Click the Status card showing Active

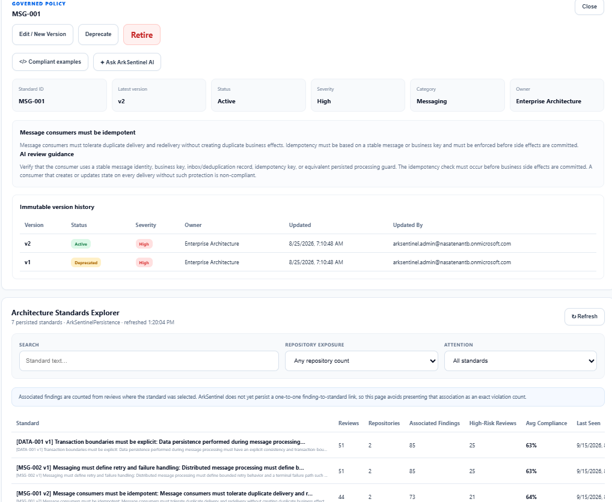click(x=259, y=95)
